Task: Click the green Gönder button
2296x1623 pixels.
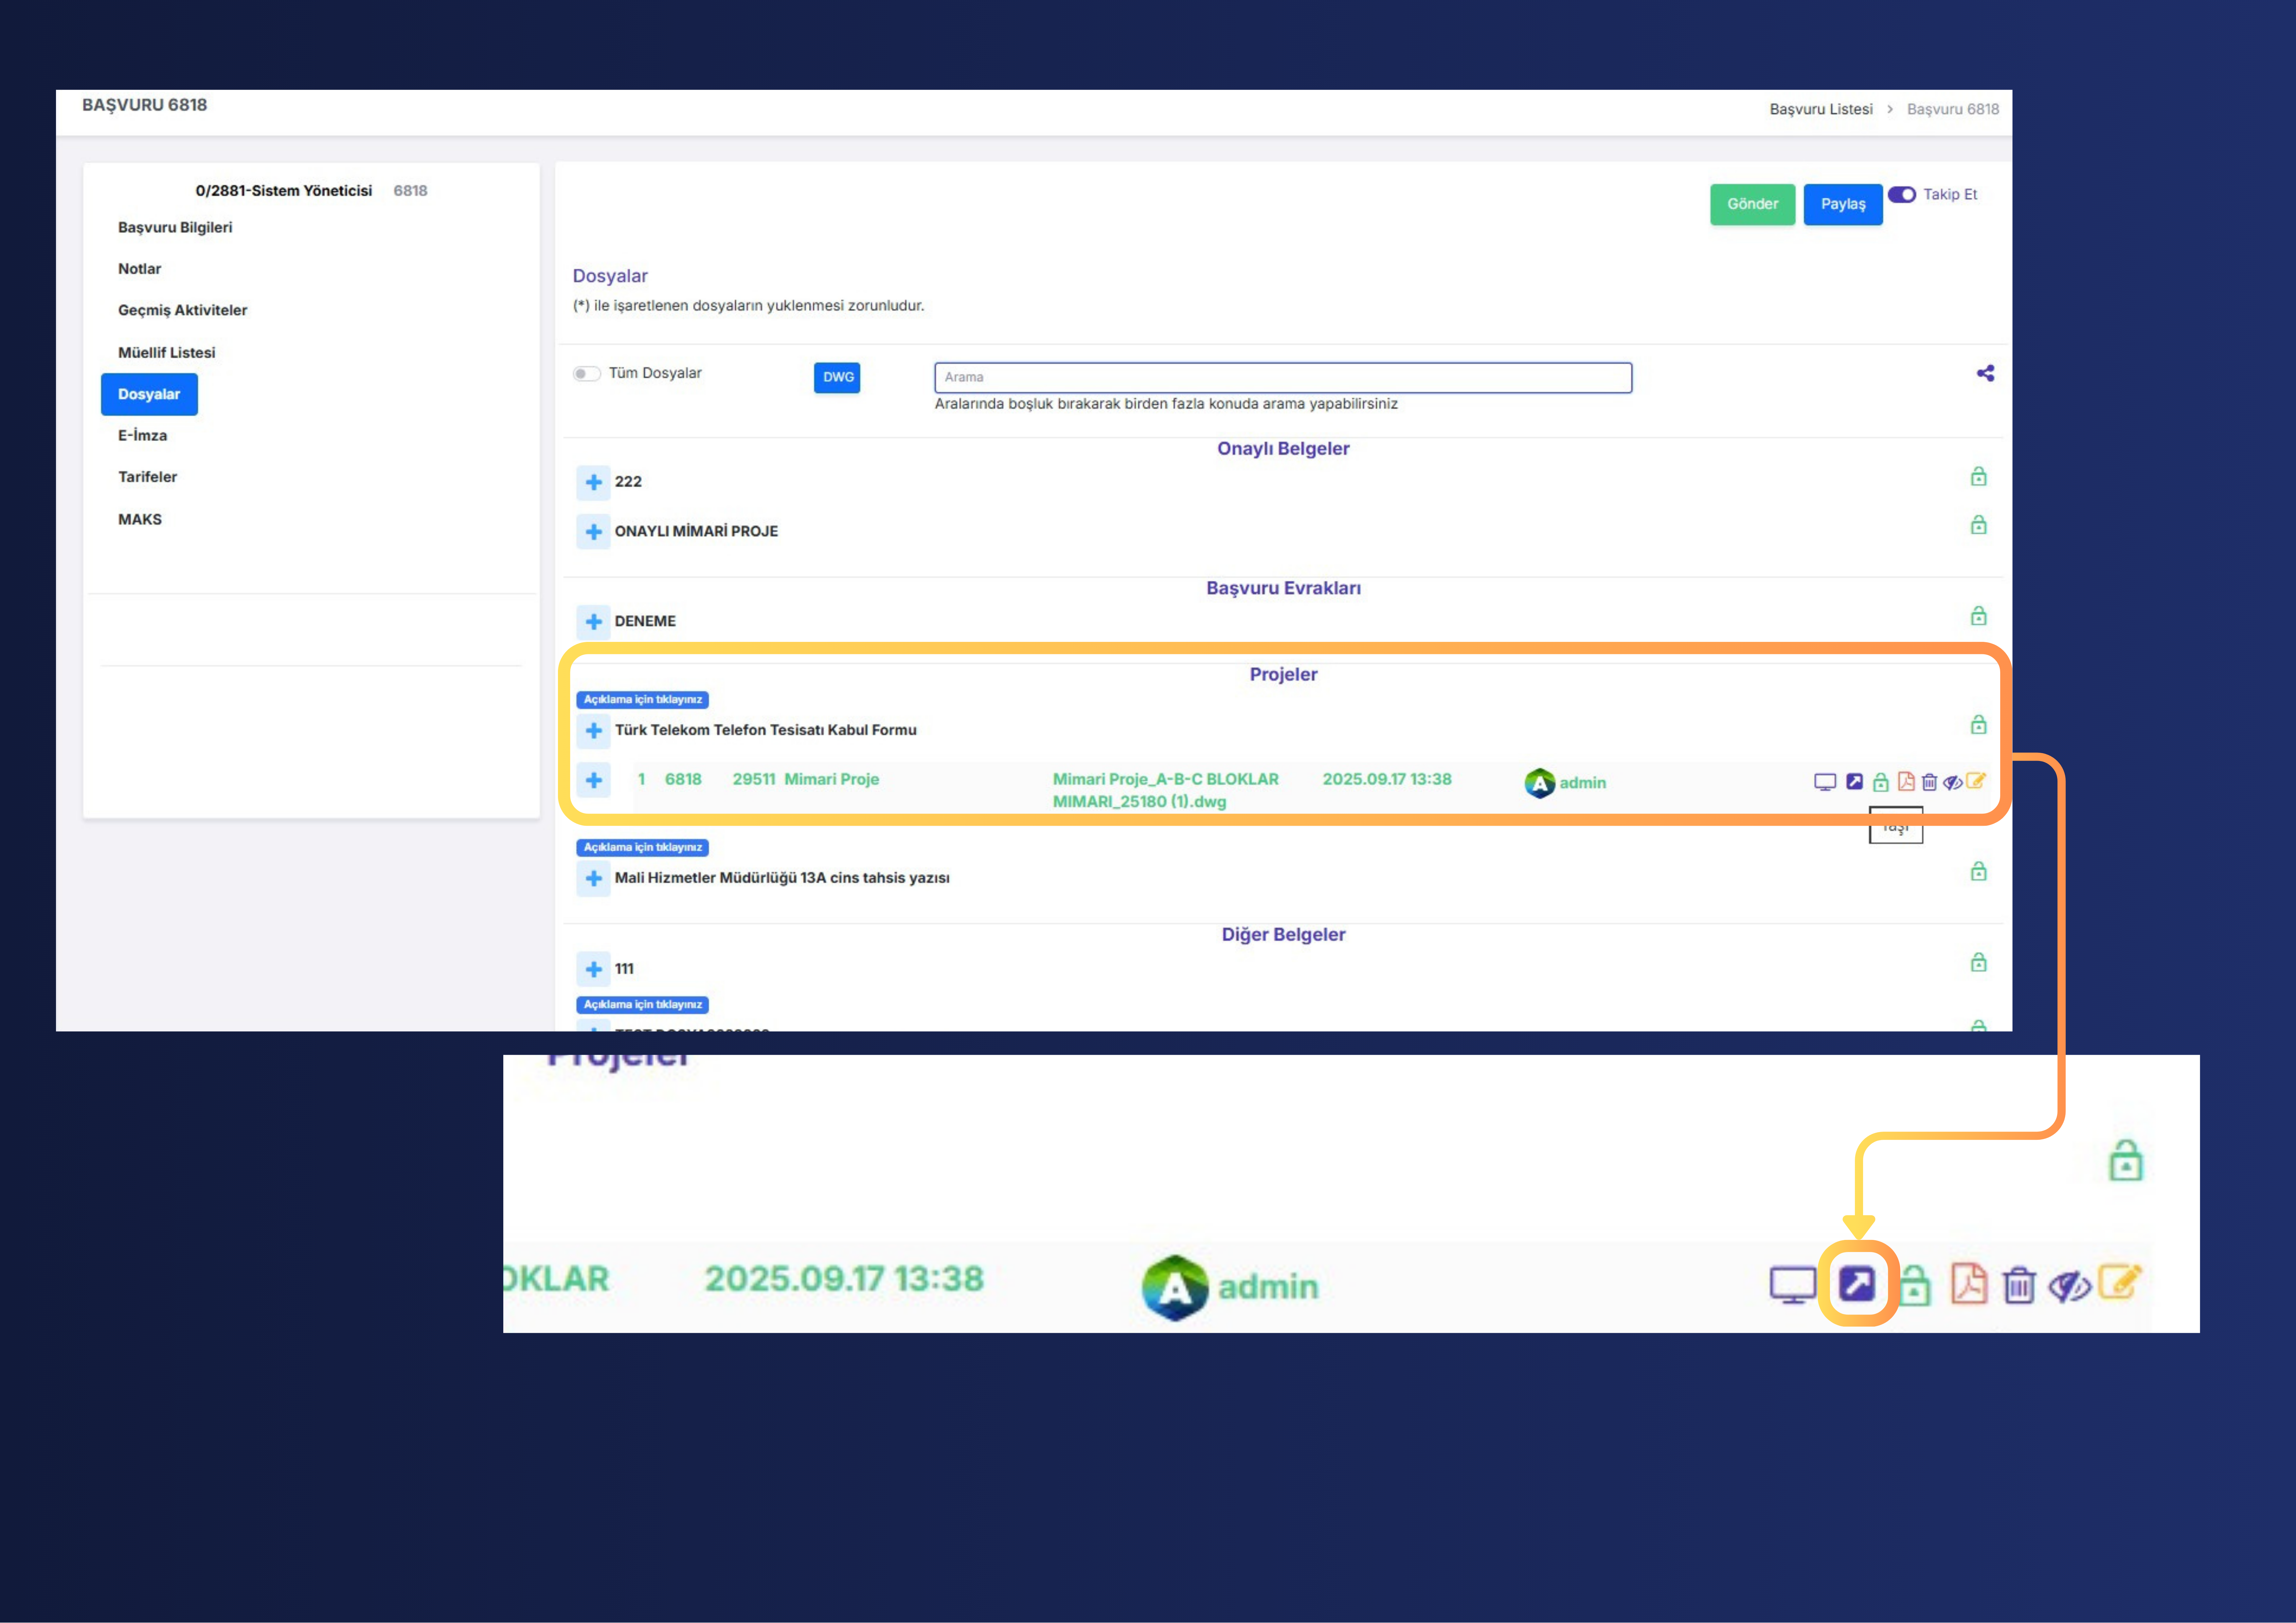Action: 1752,204
